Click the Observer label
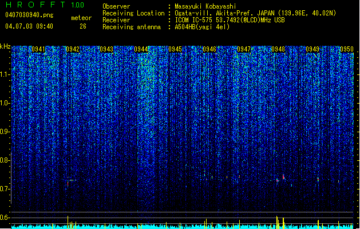Viewport: 360px width, 229px height. [x=116, y=6]
